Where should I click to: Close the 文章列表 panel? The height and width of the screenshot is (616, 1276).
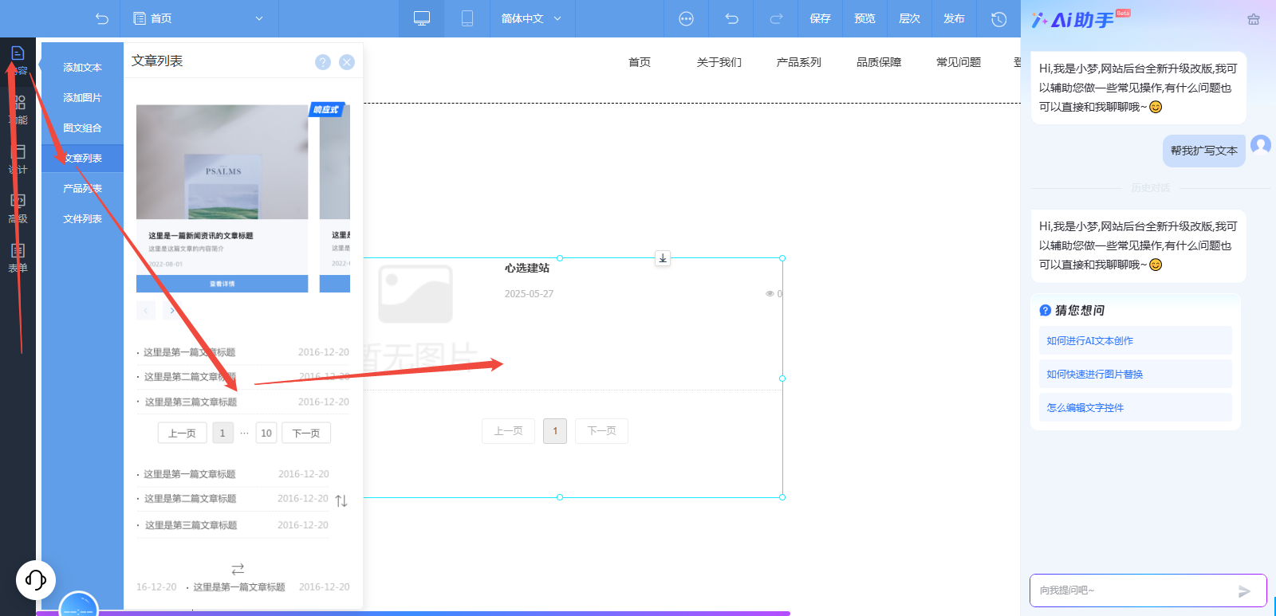pos(347,62)
